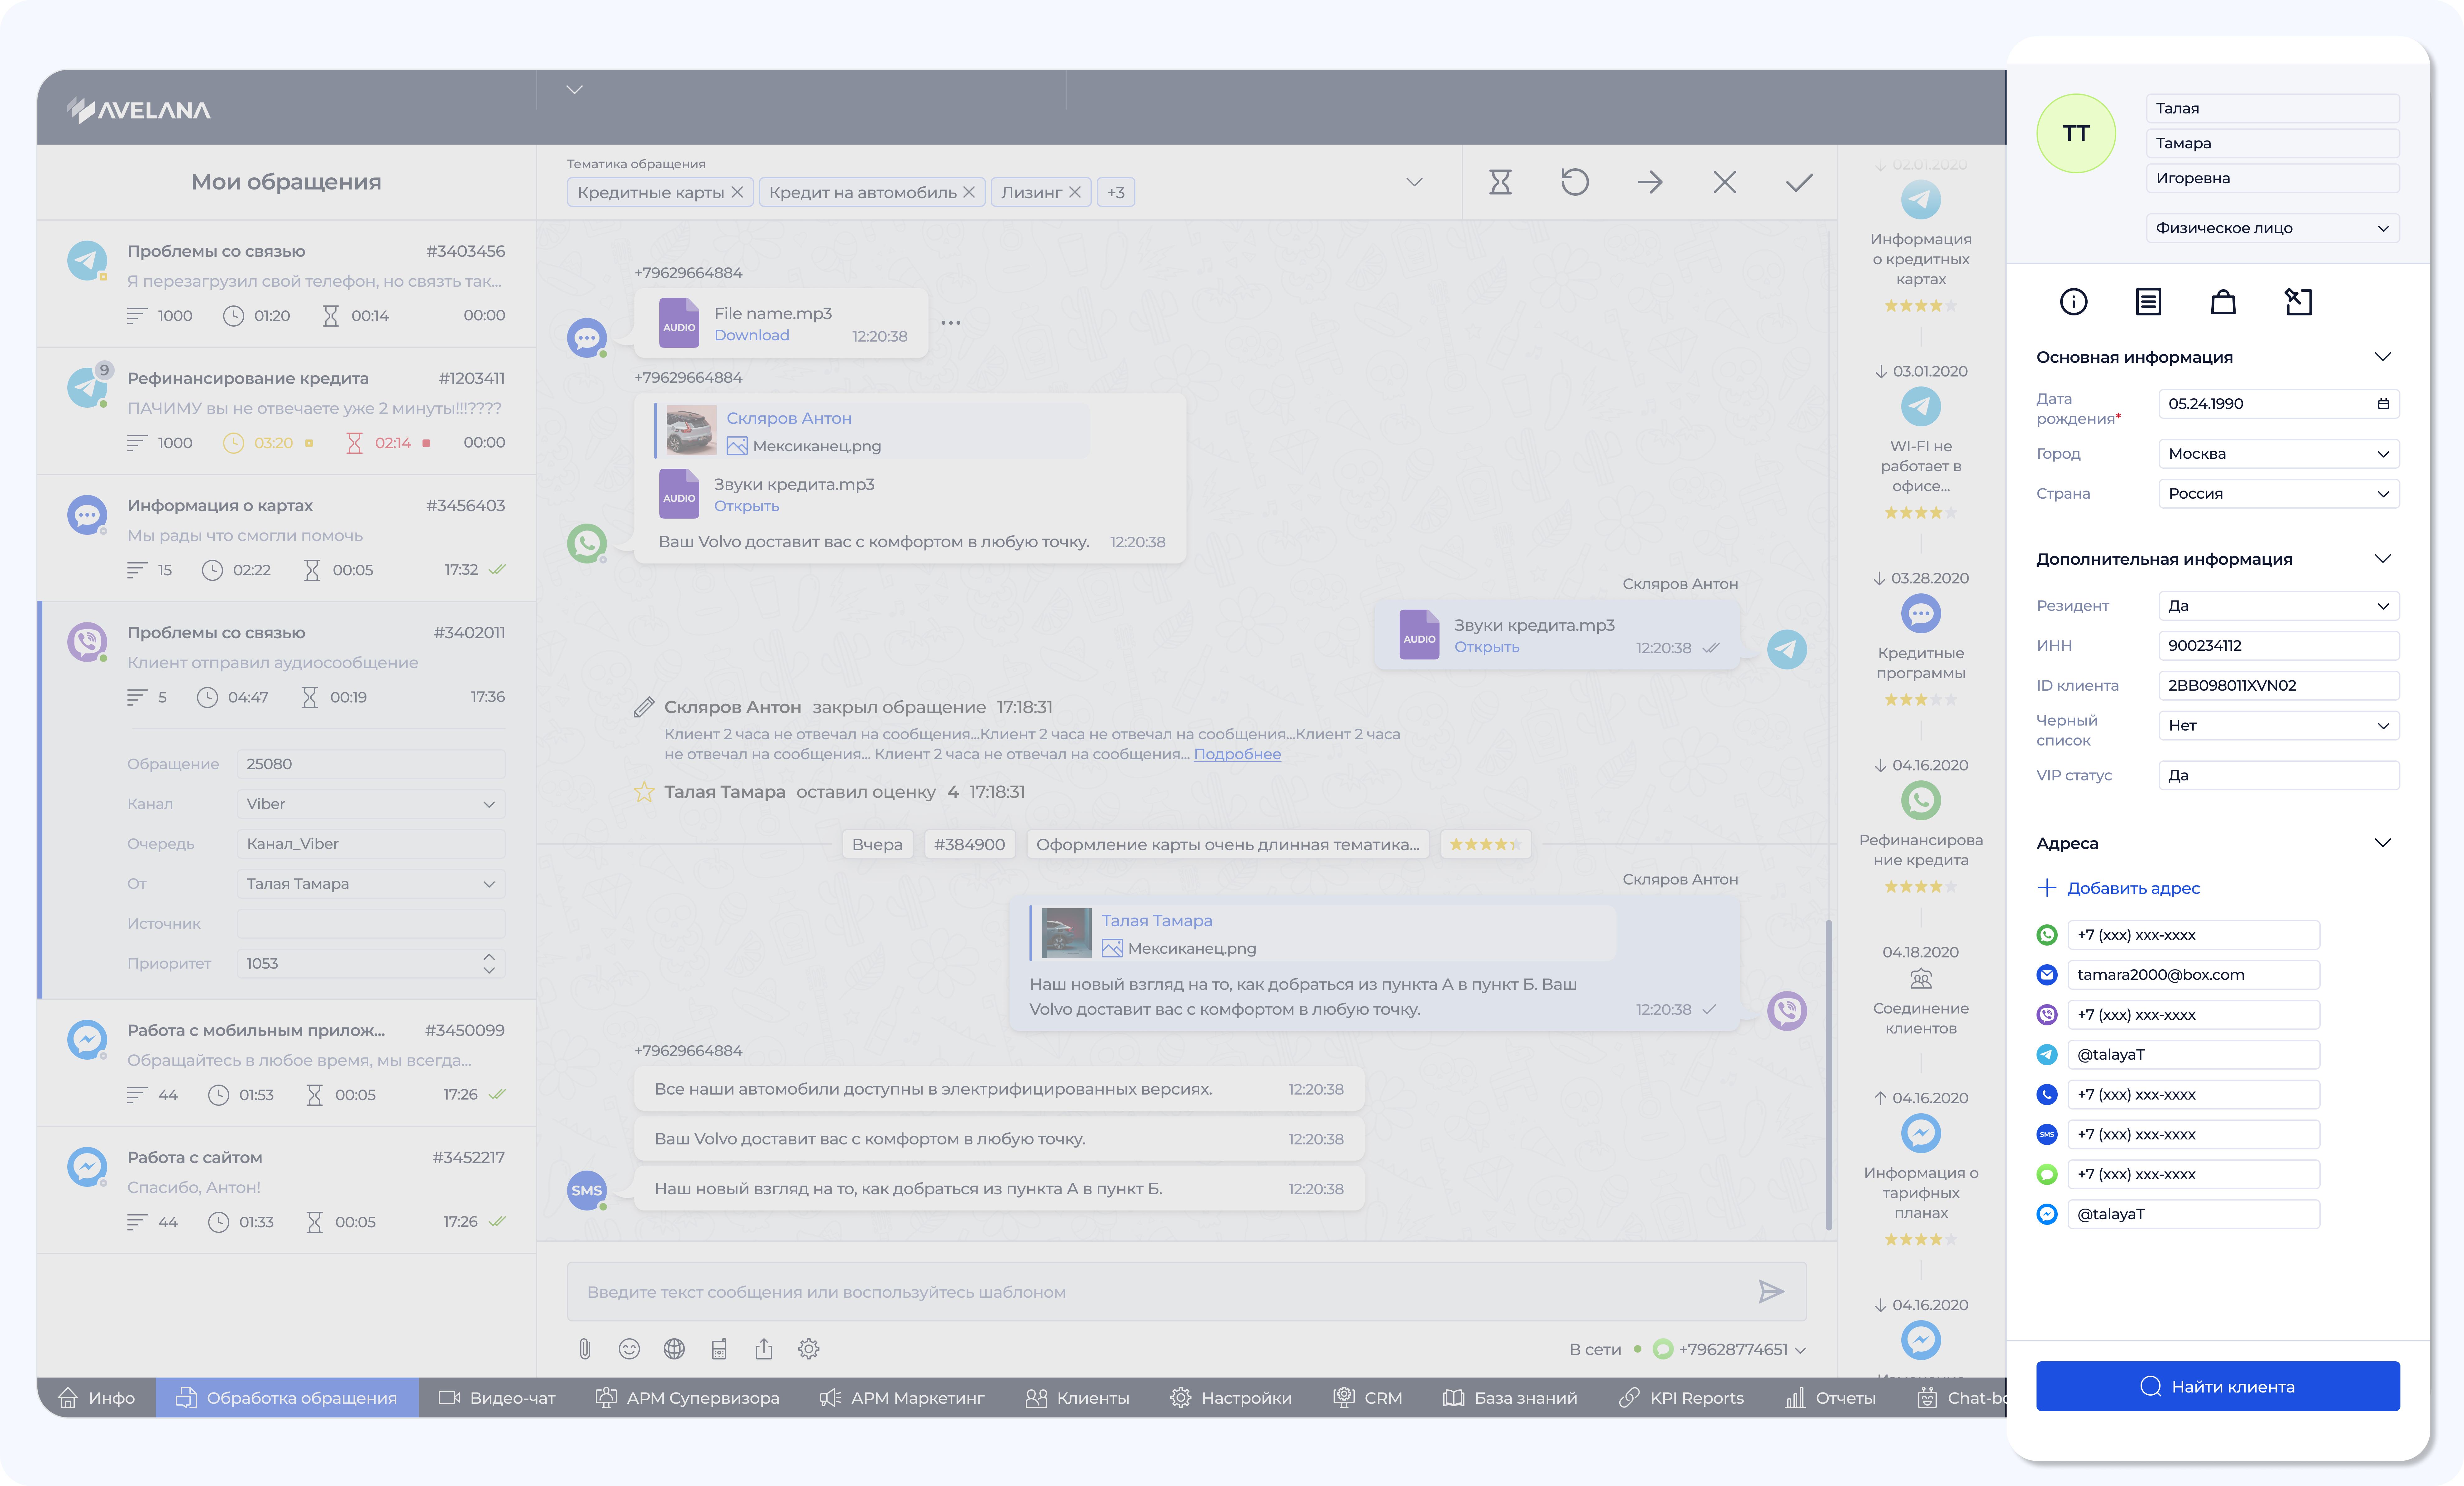
Task: Expand the topic selection dropdown arrow
Action: tap(1414, 182)
